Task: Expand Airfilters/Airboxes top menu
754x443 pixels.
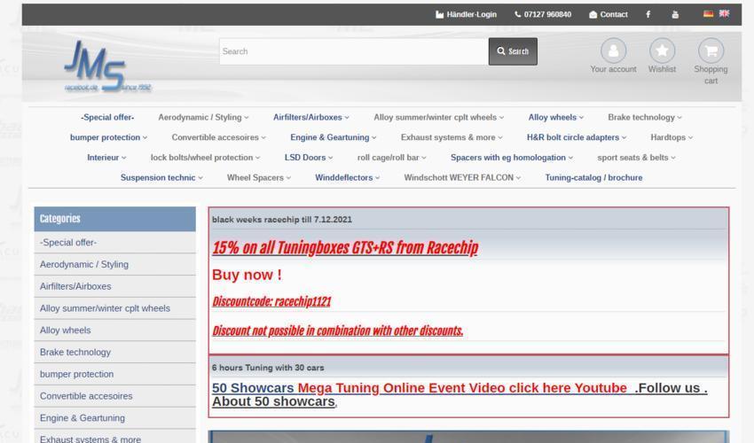Action: (x=311, y=117)
